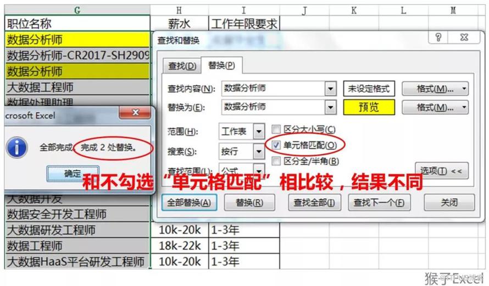Select column L header
This screenshot has height=286, width=489.
[x=403, y=10]
